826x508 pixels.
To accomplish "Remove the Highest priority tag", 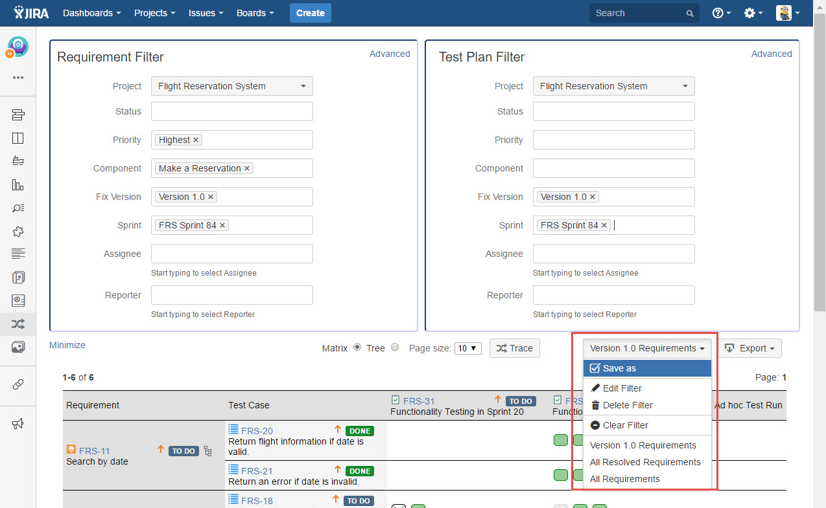I will 196,140.
